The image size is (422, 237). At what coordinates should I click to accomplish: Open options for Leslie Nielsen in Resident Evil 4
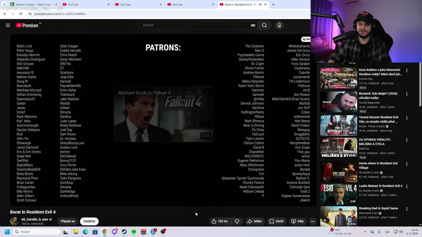pos(407,186)
